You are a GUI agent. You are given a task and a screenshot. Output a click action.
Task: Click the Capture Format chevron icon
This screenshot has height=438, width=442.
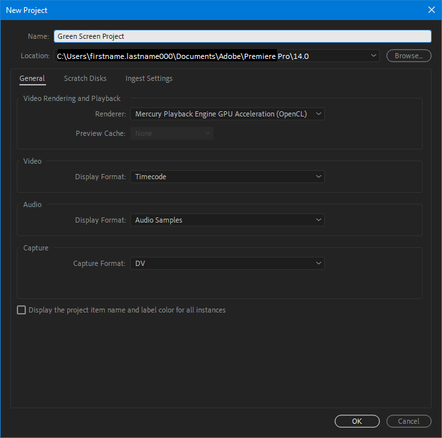click(x=318, y=263)
